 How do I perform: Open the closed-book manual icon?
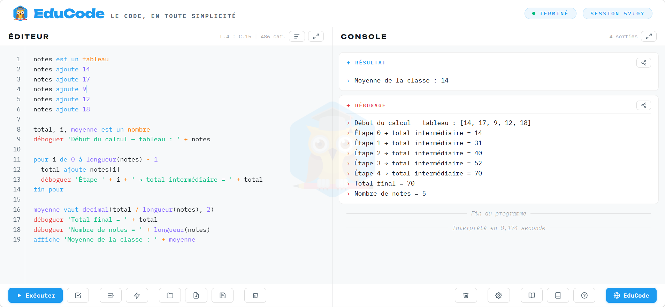coord(558,296)
